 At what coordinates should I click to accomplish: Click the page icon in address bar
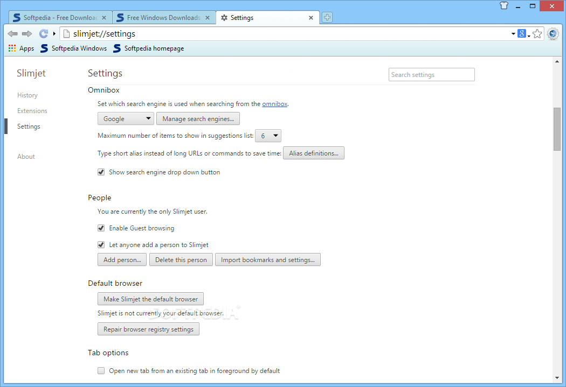[66, 34]
